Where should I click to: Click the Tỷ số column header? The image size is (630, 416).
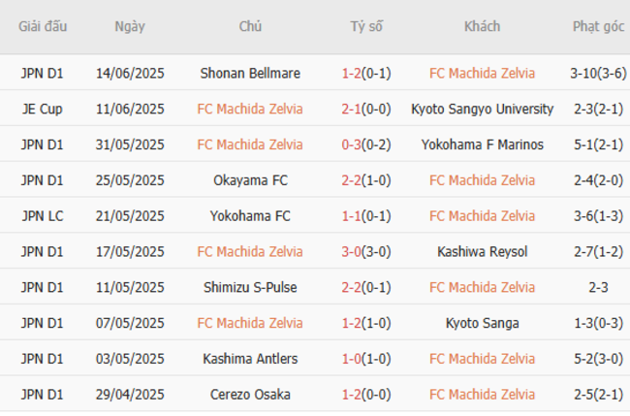coord(366,26)
